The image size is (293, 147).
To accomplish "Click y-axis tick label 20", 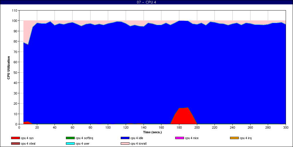I will 15,104.
